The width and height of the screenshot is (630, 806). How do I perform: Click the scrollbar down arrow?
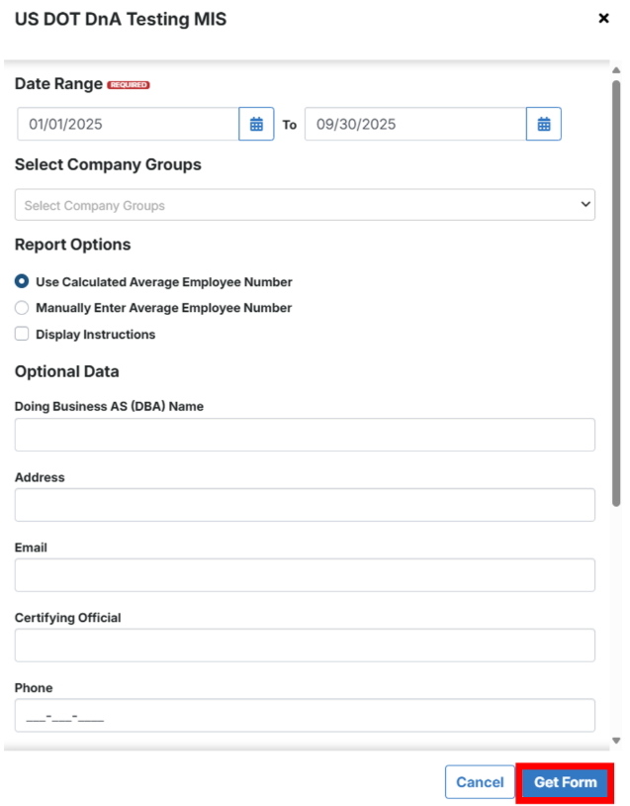coord(616,741)
